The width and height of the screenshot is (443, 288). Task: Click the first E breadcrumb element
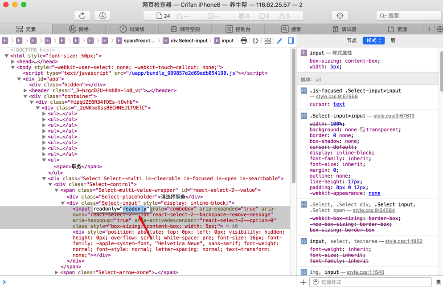coord(5,41)
